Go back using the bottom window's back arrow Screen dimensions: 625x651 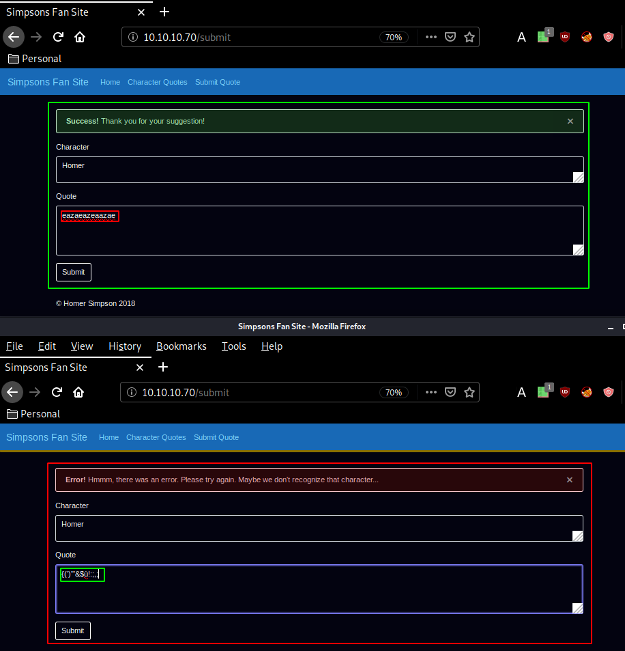click(13, 392)
